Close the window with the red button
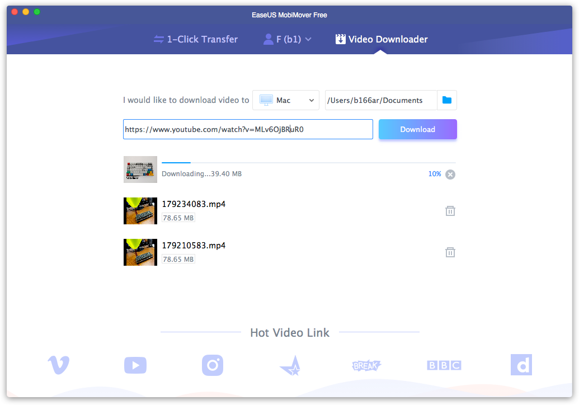Screen dimensions: 579x405 pos(15,12)
